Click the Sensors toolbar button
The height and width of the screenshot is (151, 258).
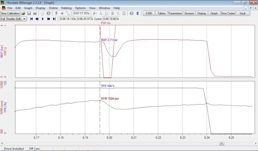pos(189,13)
